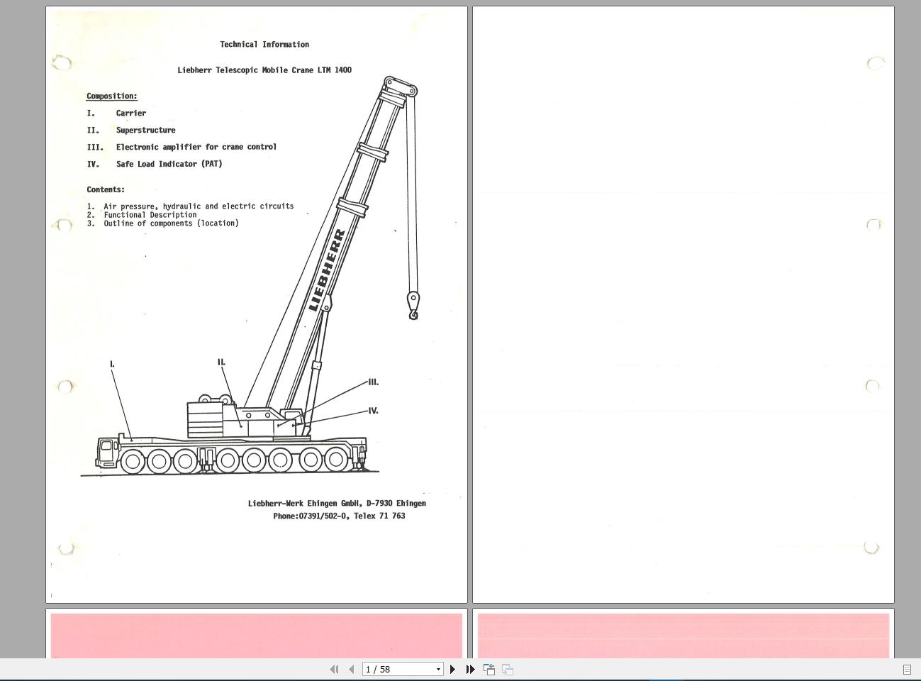Switch focus to the blank right-hand page
Viewport: 921px width, 681px height.
682,305
